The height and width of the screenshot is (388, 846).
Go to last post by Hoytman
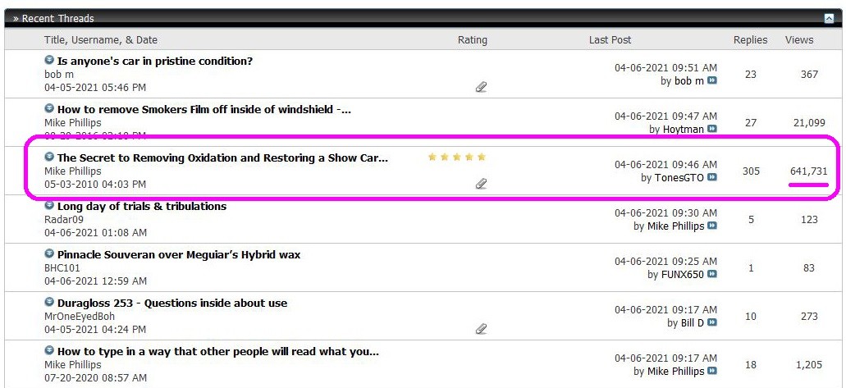coord(712,129)
